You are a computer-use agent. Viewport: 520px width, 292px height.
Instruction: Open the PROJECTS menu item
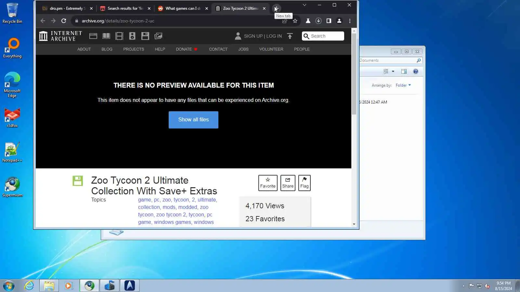click(x=134, y=49)
